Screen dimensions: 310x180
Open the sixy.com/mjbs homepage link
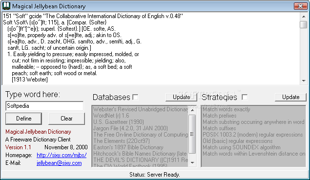pyautogui.click(x=62, y=155)
